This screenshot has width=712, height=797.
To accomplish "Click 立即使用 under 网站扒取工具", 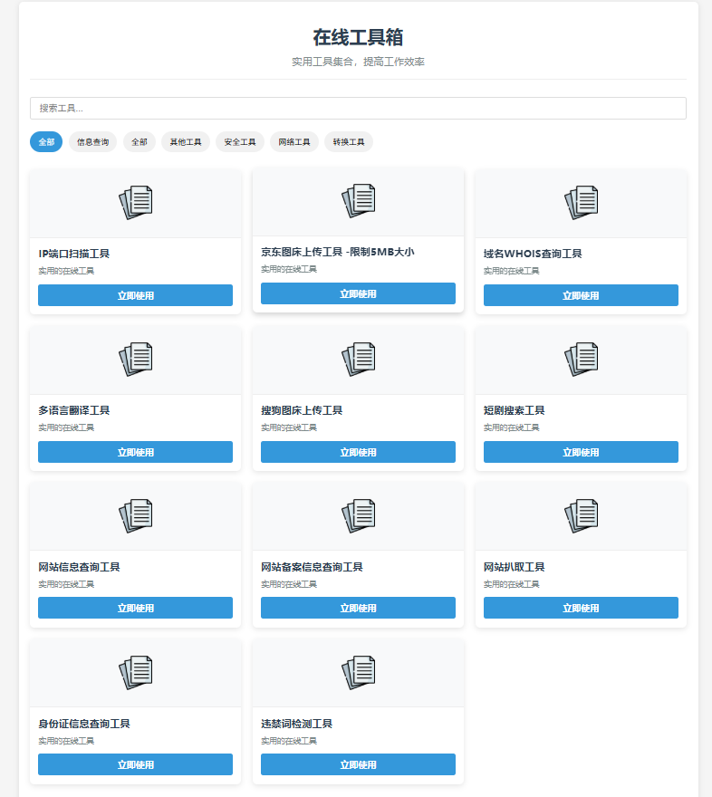I will pyautogui.click(x=581, y=608).
